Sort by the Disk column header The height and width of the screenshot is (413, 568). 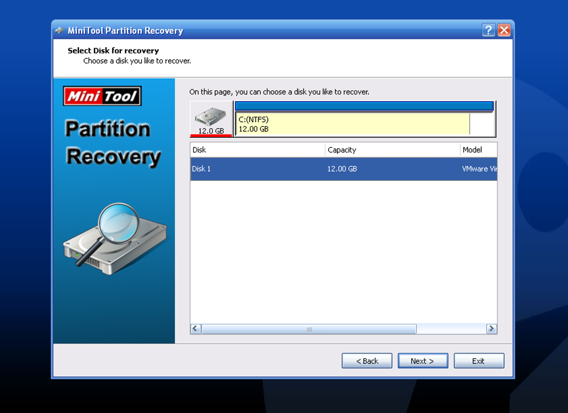coord(258,150)
